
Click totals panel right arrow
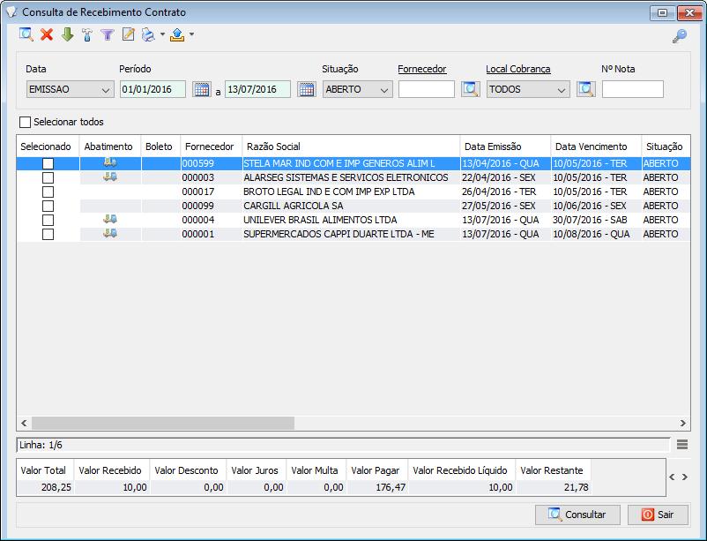[684, 477]
